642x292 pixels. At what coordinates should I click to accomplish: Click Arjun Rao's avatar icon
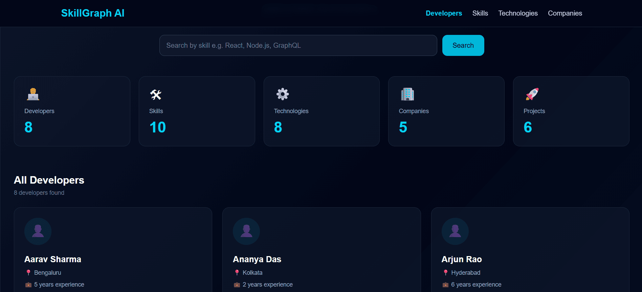[x=455, y=231]
